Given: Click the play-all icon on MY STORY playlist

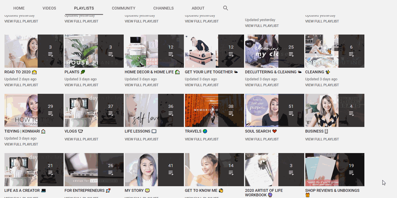Looking at the screenshot, I should pyautogui.click(x=171, y=172).
